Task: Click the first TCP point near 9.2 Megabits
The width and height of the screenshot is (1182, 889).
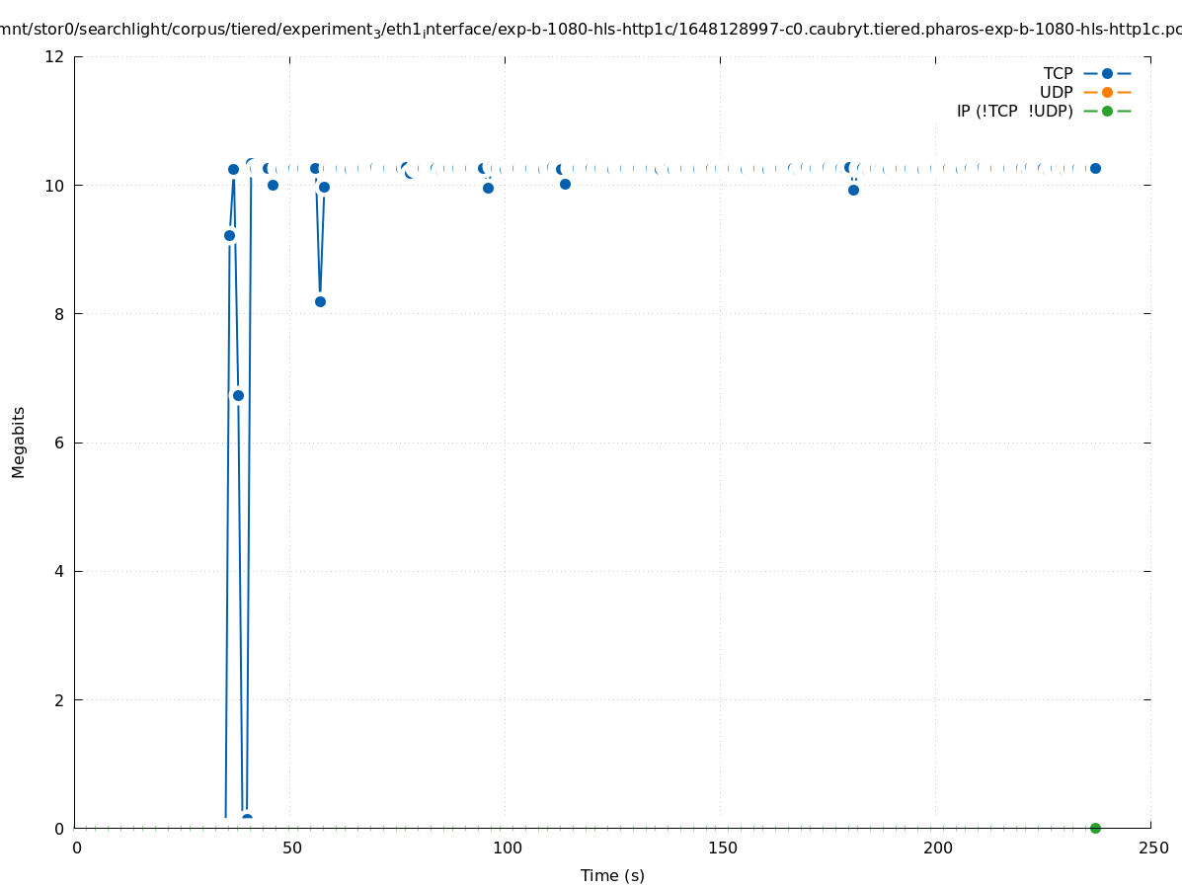Action: (x=229, y=235)
